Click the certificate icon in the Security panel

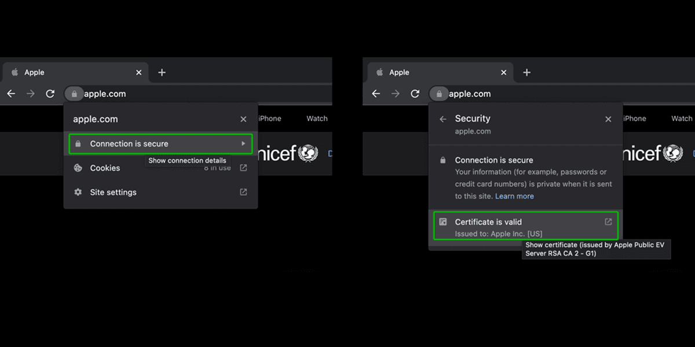point(443,222)
